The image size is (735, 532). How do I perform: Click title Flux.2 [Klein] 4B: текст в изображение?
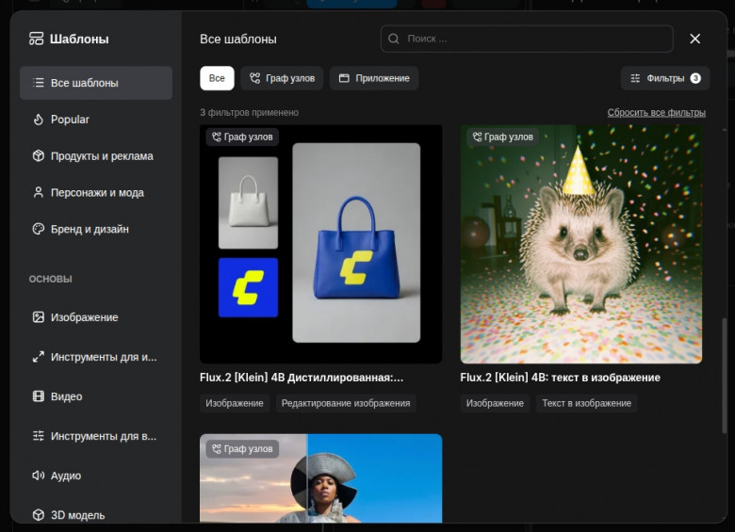[x=560, y=378]
